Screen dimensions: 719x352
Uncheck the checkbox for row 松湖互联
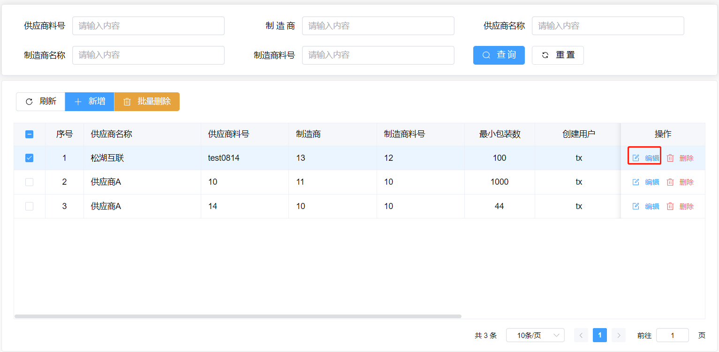(29, 158)
